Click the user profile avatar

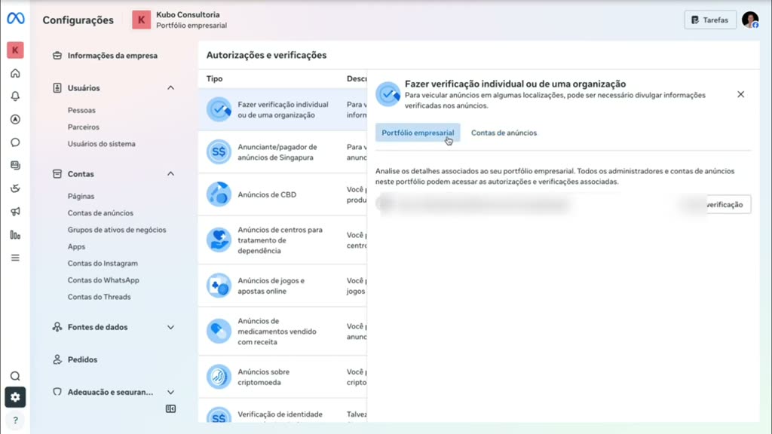click(x=750, y=20)
